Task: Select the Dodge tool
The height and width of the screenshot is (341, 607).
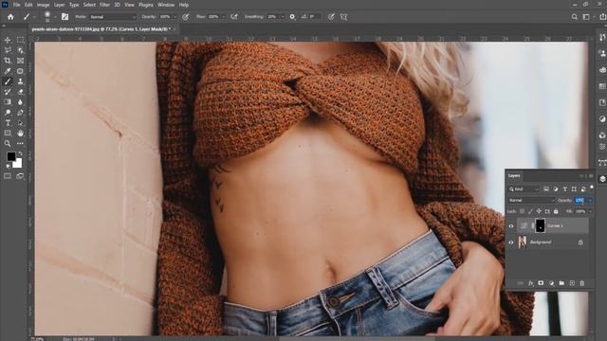Action: 8,113
